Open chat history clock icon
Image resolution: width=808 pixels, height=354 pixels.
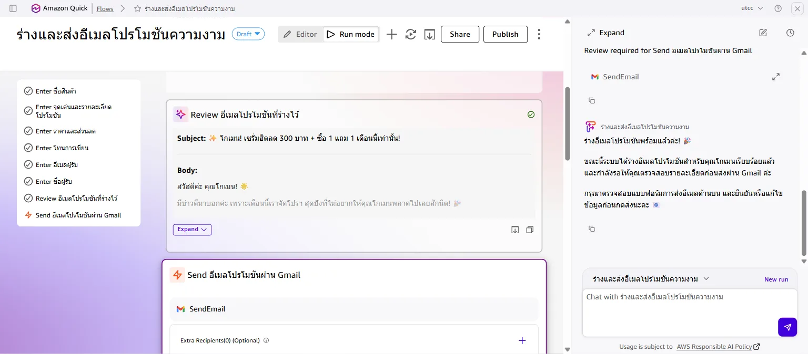(x=790, y=33)
